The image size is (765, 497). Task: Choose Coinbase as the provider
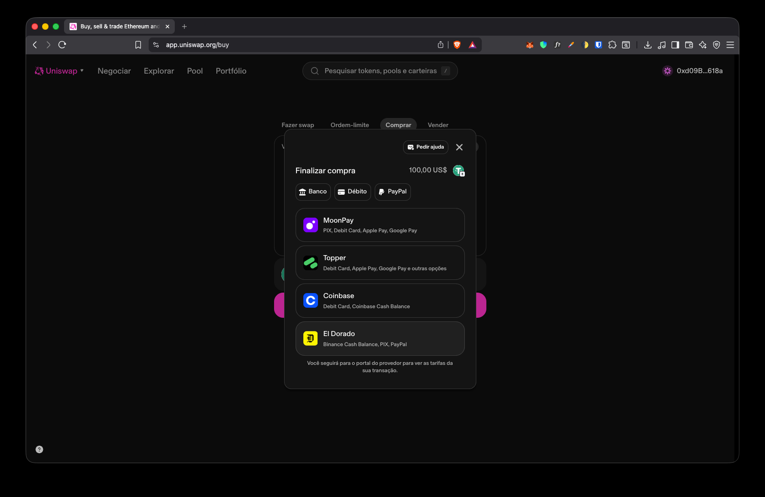tap(380, 301)
